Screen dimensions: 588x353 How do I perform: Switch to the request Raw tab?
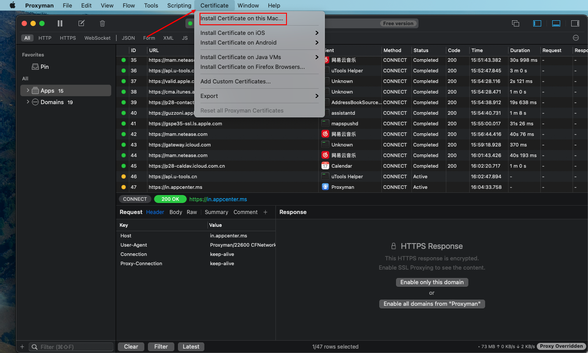(x=192, y=212)
